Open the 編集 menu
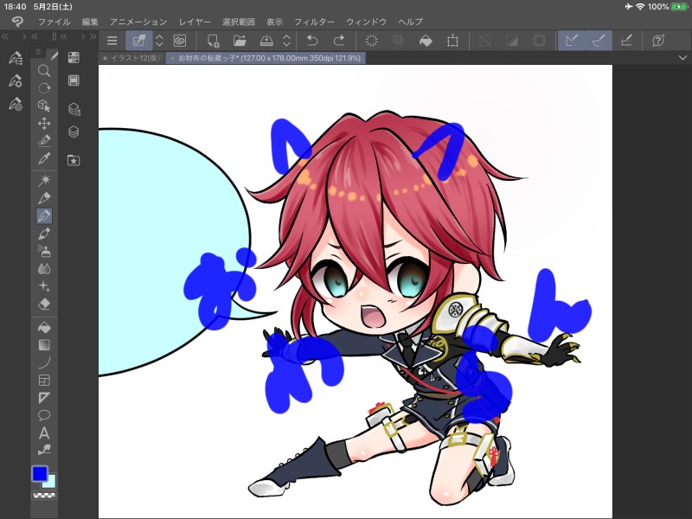Image resolution: width=692 pixels, height=519 pixels. click(90, 22)
